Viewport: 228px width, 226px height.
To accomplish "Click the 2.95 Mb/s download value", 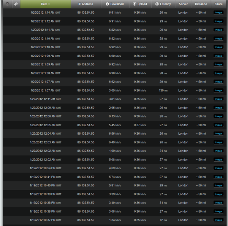I will (x=115, y=108).
